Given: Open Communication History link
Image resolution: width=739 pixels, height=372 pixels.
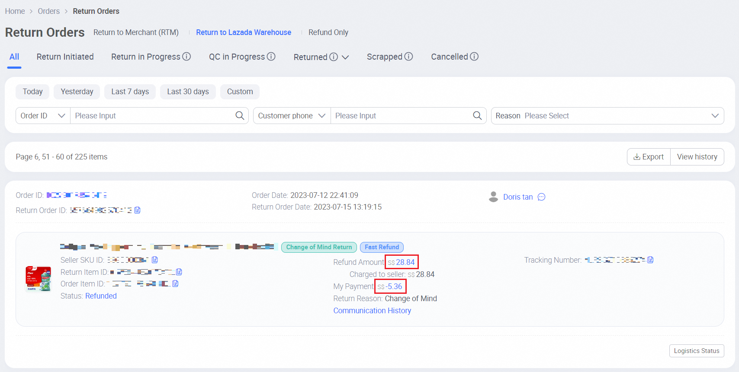Looking at the screenshot, I should [372, 311].
